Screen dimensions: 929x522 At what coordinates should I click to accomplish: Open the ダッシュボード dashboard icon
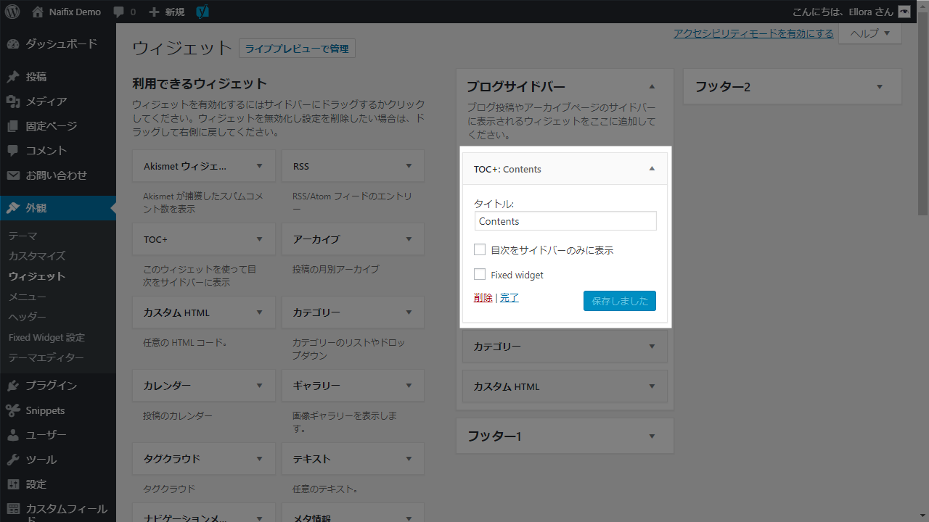tap(12, 43)
